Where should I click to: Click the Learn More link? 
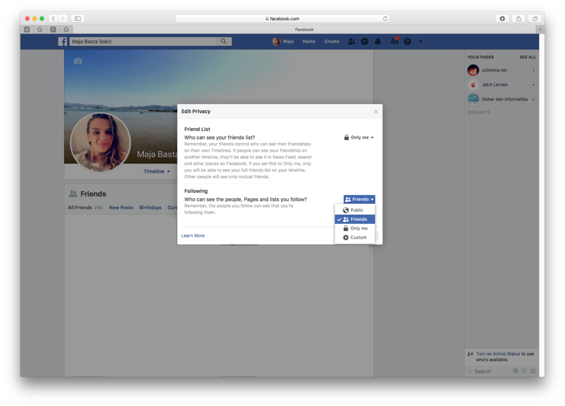(193, 236)
